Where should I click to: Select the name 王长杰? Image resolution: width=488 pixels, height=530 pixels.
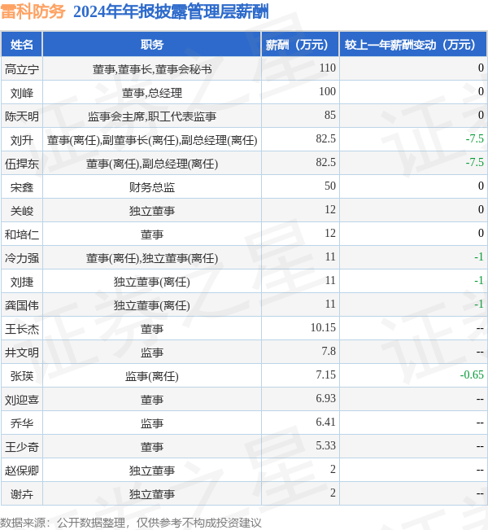[x=22, y=329]
